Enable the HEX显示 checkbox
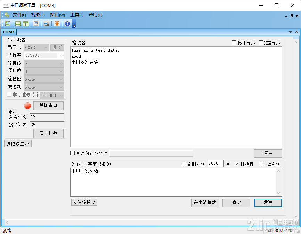 261,43
